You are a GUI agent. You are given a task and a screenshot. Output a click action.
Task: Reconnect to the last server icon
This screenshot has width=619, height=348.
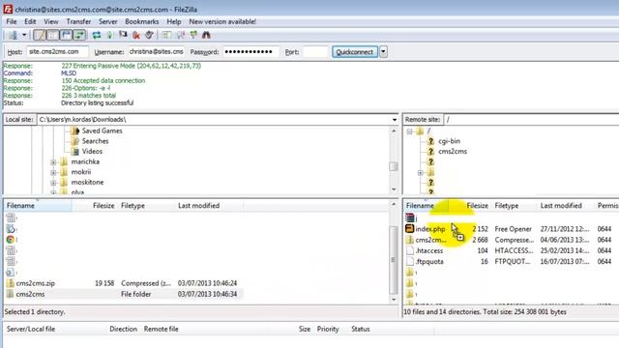[149, 35]
